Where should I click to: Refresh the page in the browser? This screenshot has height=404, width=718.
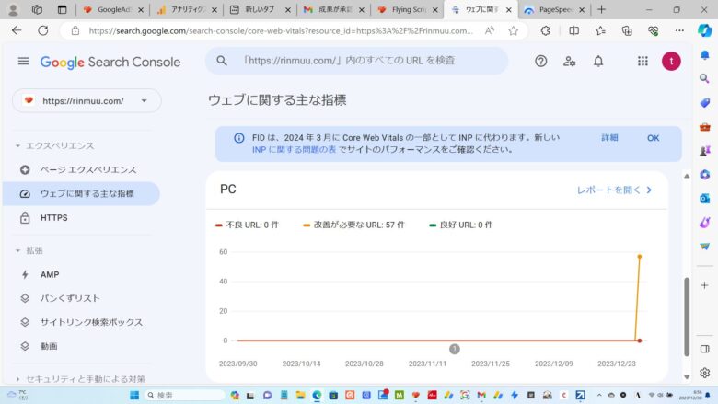[x=42, y=30]
